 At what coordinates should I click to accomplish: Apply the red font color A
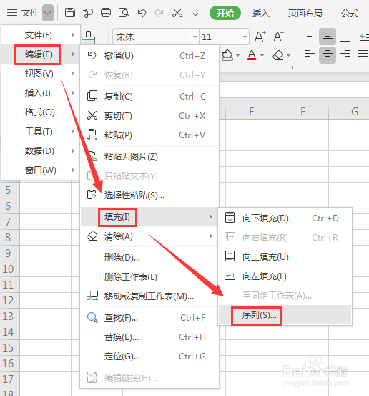(252, 55)
